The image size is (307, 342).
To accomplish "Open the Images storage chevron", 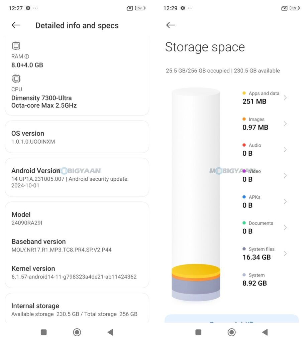I will [285, 124].
